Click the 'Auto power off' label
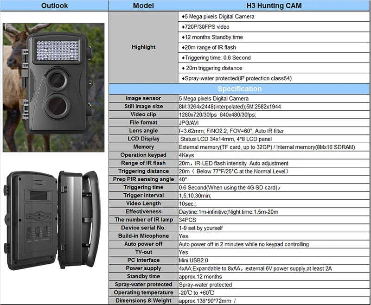The height and width of the screenshot is (305, 371). coord(143,244)
